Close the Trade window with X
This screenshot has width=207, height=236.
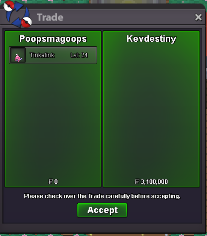(x=198, y=17)
